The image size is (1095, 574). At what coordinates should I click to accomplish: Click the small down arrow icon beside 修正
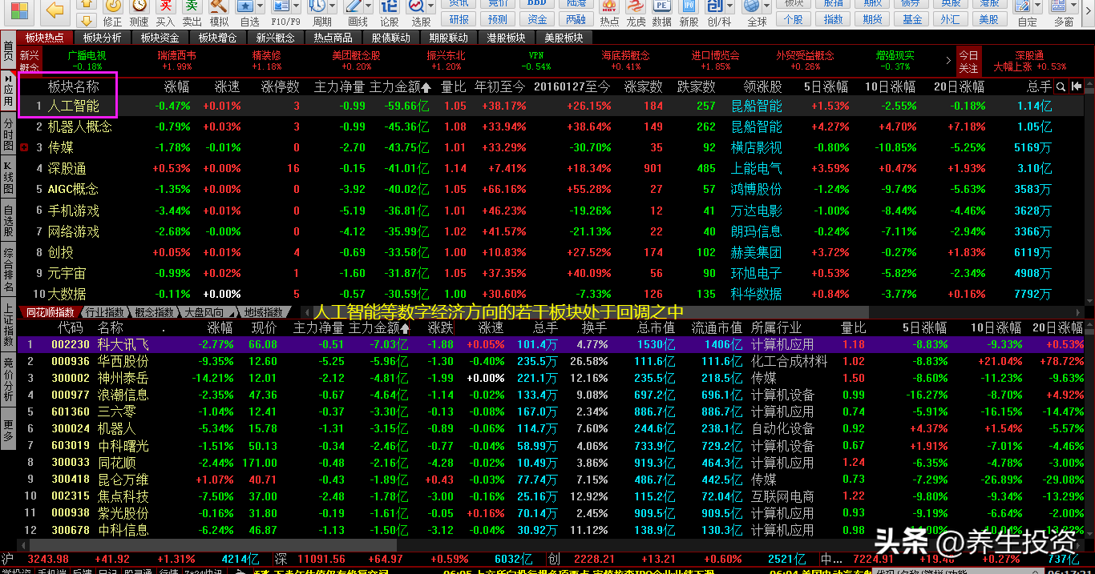[87, 21]
